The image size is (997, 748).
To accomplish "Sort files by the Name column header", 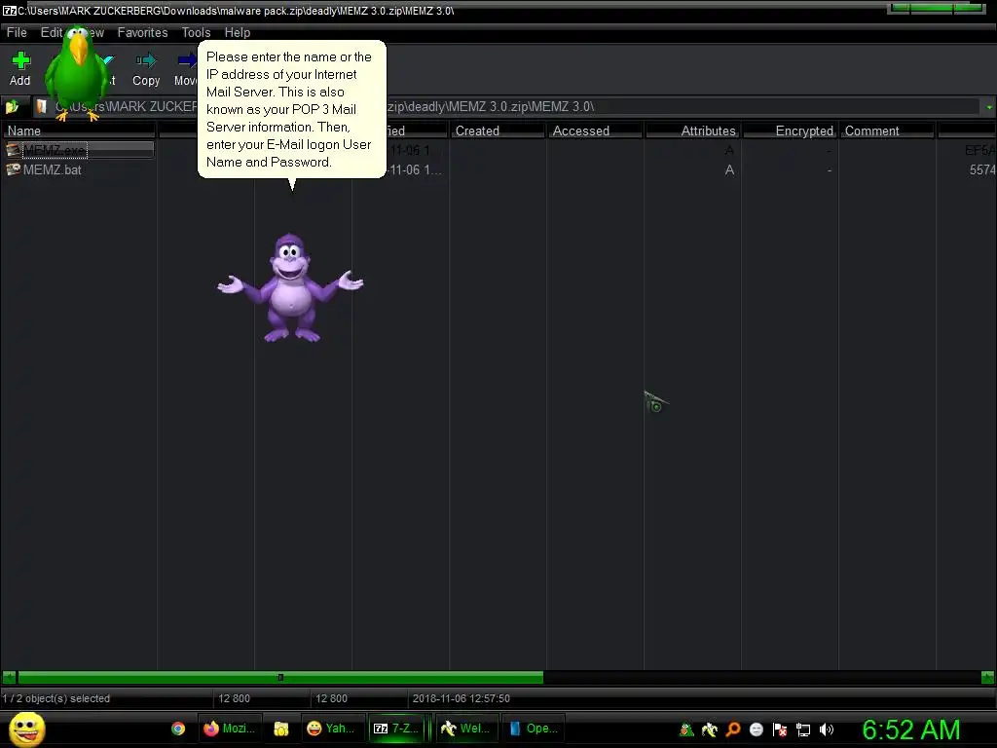I will (x=79, y=131).
